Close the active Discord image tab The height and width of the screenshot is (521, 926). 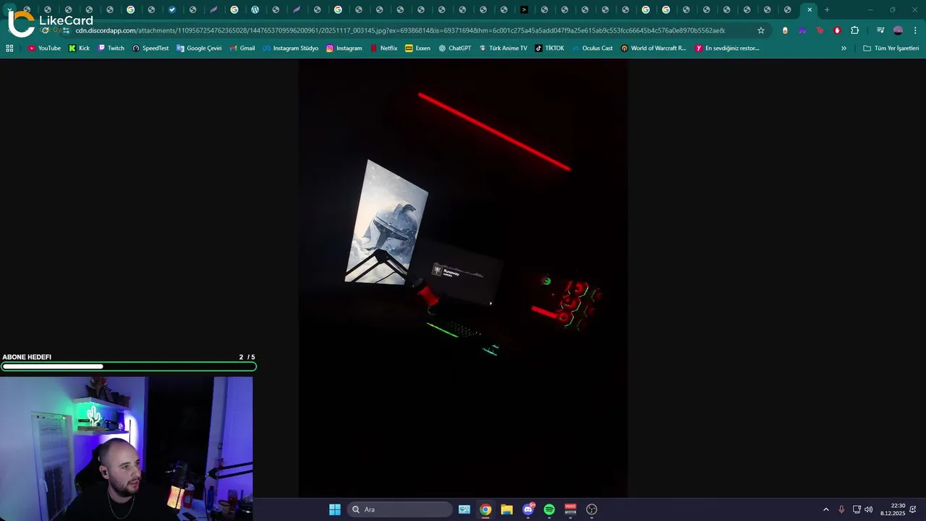810,10
